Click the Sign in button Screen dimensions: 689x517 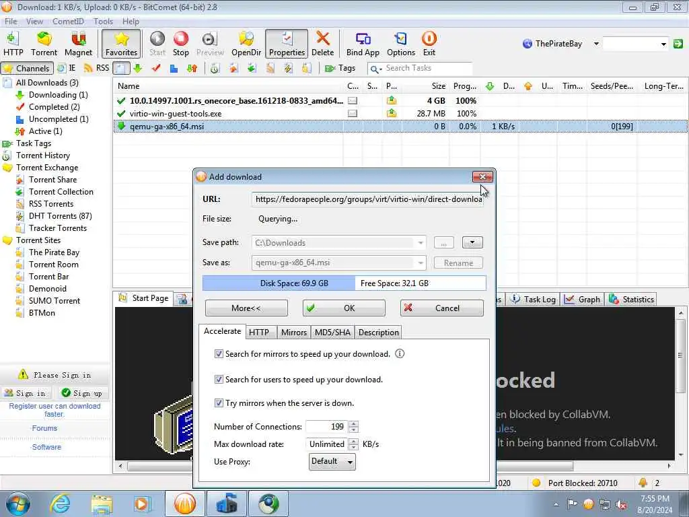pyautogui.click(x=25, y=393)
